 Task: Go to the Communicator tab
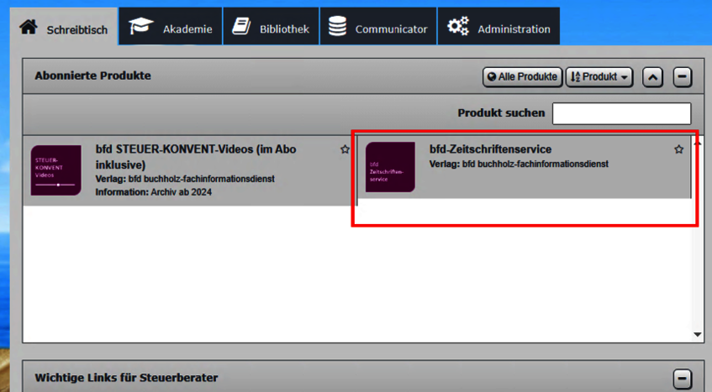click(x=378, y=27)
